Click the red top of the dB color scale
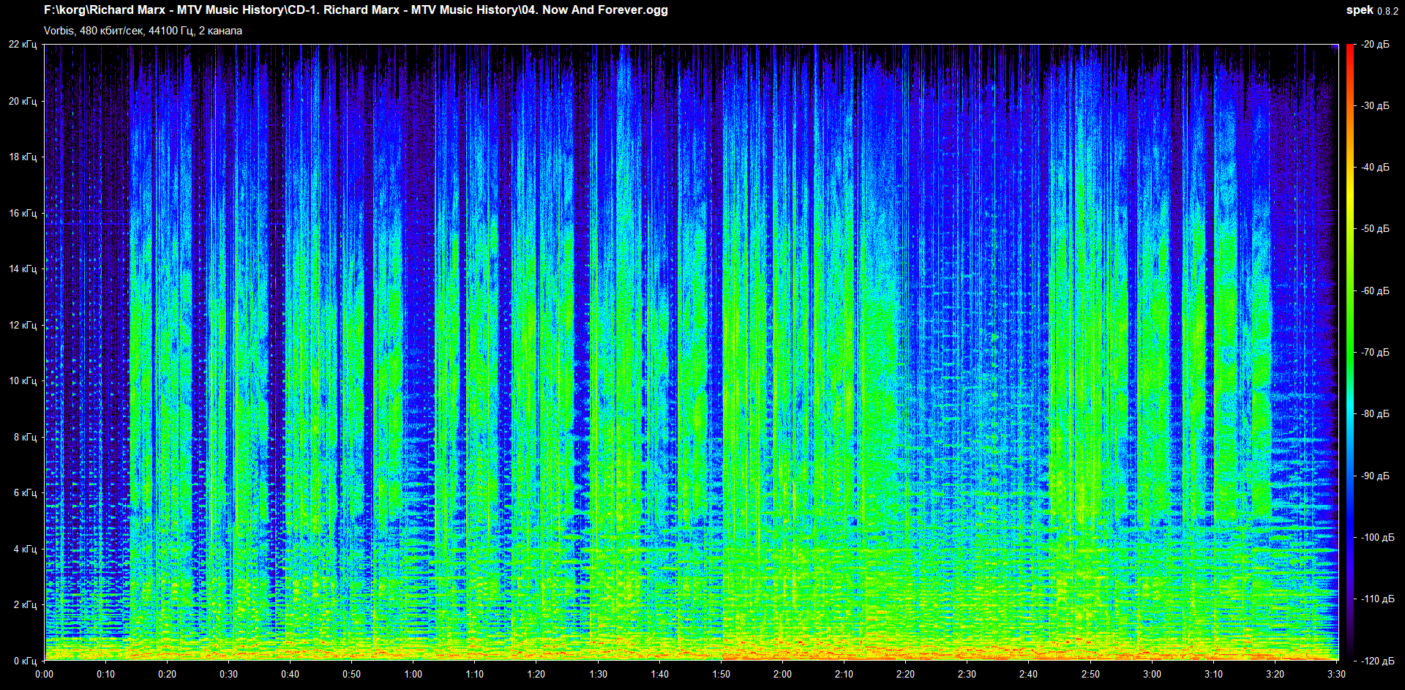This screenshot has height=690, width=1405. tap(1350, 50)
